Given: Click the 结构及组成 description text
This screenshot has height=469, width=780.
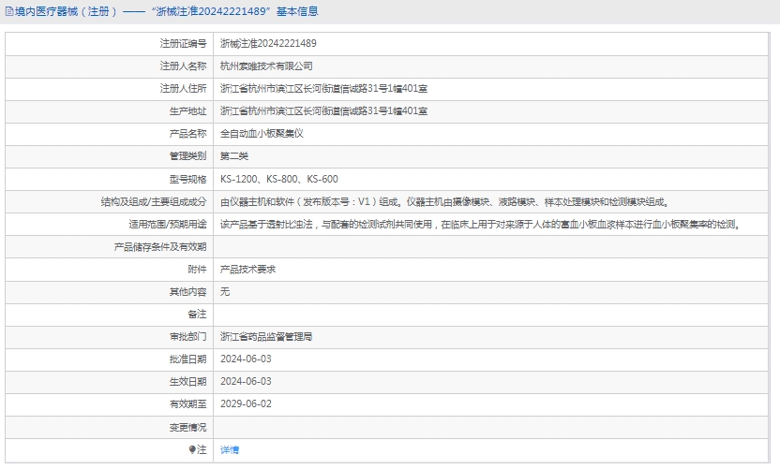Looking at the screenshot, I should [x=443, y=201].
